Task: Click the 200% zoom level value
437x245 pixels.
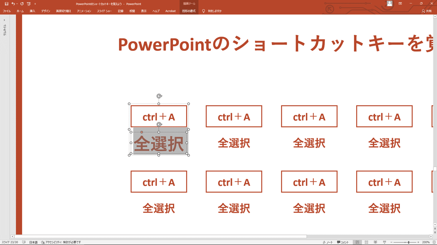Action: 425,242
